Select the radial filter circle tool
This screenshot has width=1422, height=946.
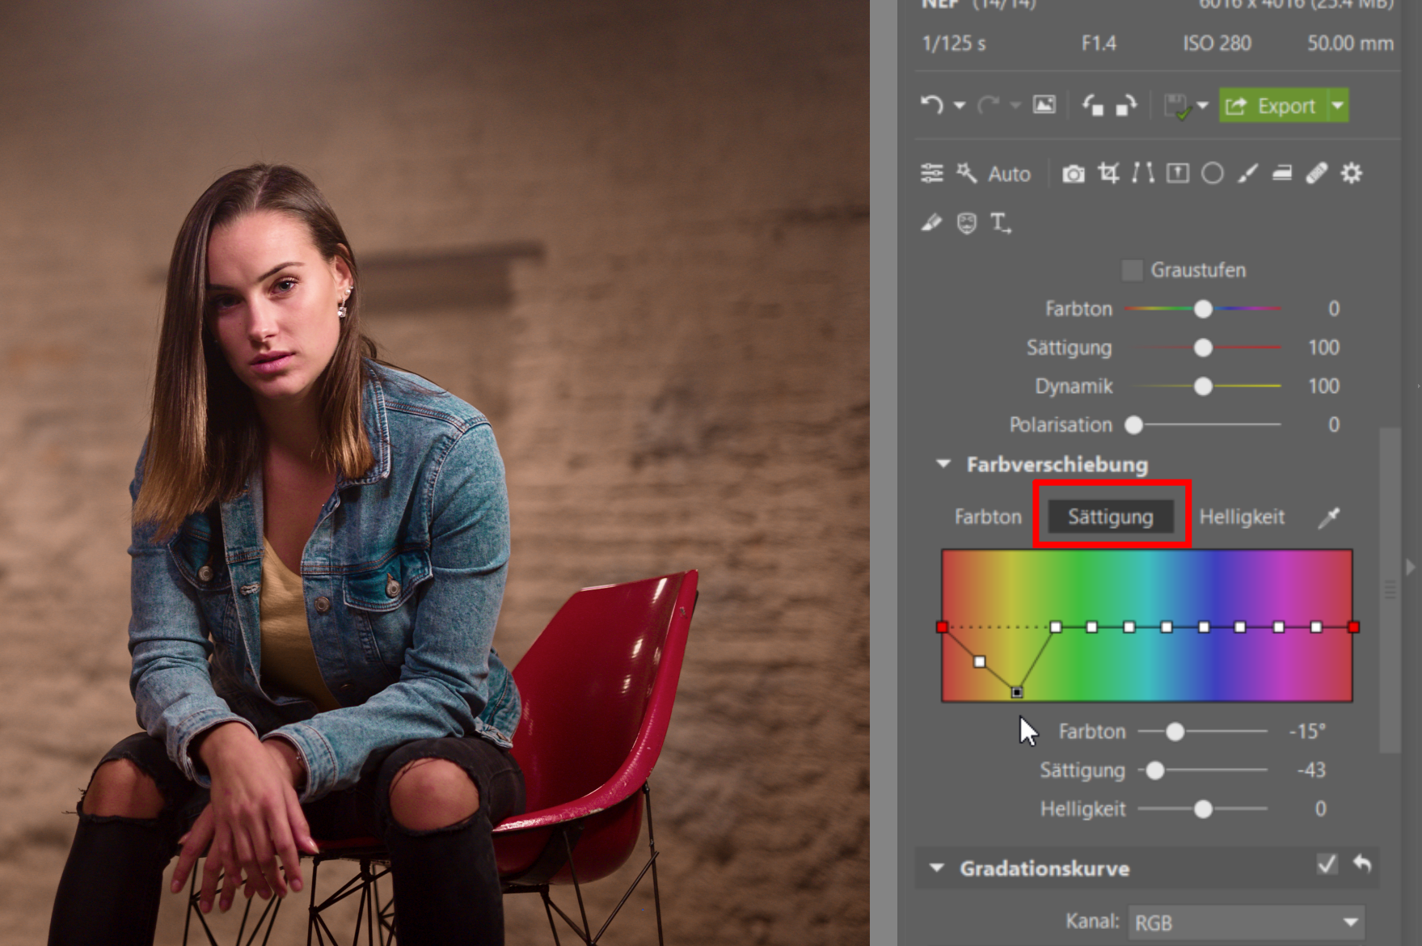(1213, 173)
